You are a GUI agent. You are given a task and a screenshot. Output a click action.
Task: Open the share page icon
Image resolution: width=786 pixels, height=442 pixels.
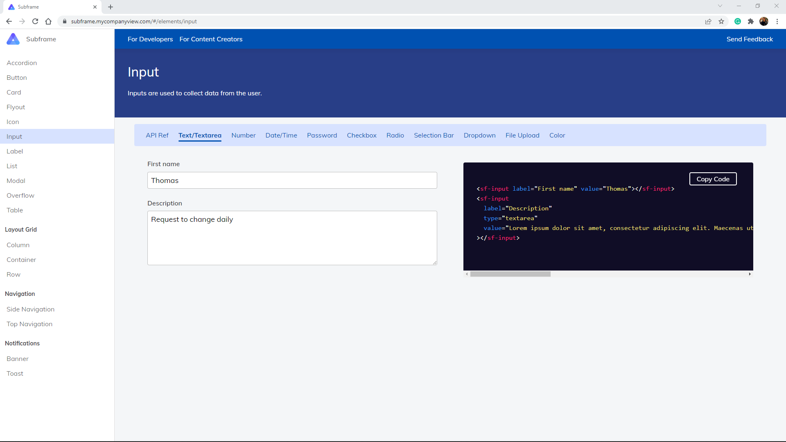point(708,21)
